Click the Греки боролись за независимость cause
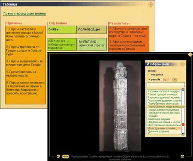 coord(21,74)
